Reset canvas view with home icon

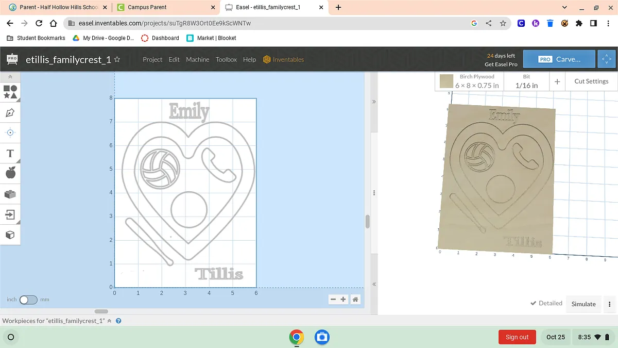(x=355, y=300)
